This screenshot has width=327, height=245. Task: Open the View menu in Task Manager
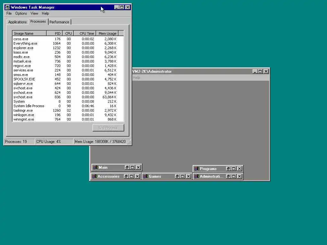(x=34, y=13)
